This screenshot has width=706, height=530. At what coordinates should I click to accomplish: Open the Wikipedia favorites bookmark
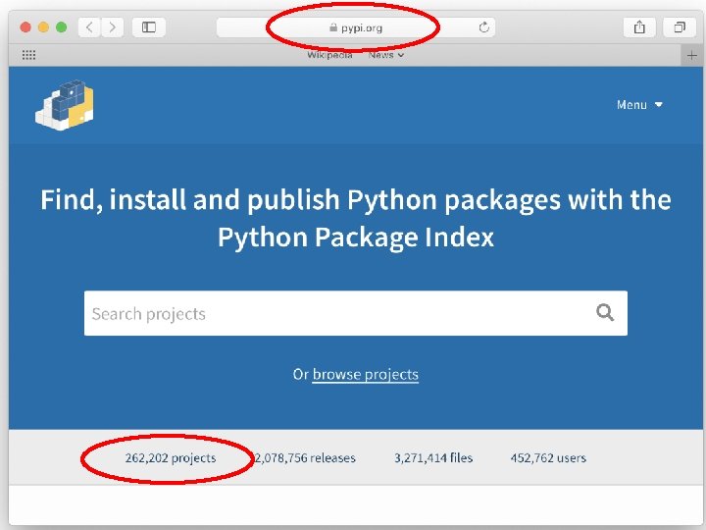pyautogui.click(x=329, y=55)
